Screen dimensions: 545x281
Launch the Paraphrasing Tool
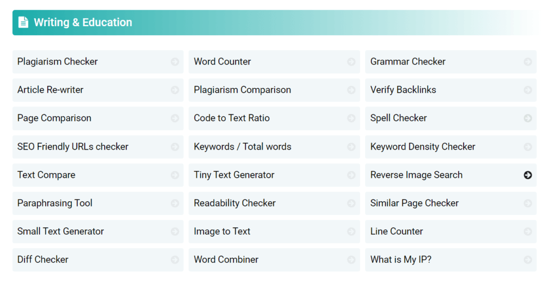point(55,203)
